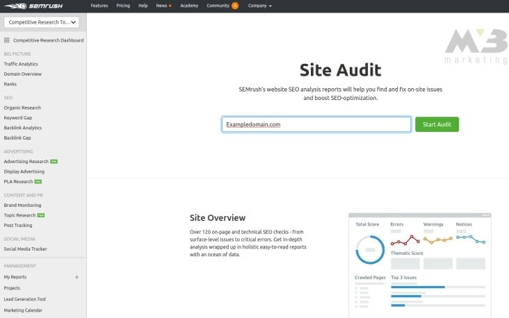Open the Community menu item
The height and width of the screenshot is (318, 509).
tap(218, 6)
